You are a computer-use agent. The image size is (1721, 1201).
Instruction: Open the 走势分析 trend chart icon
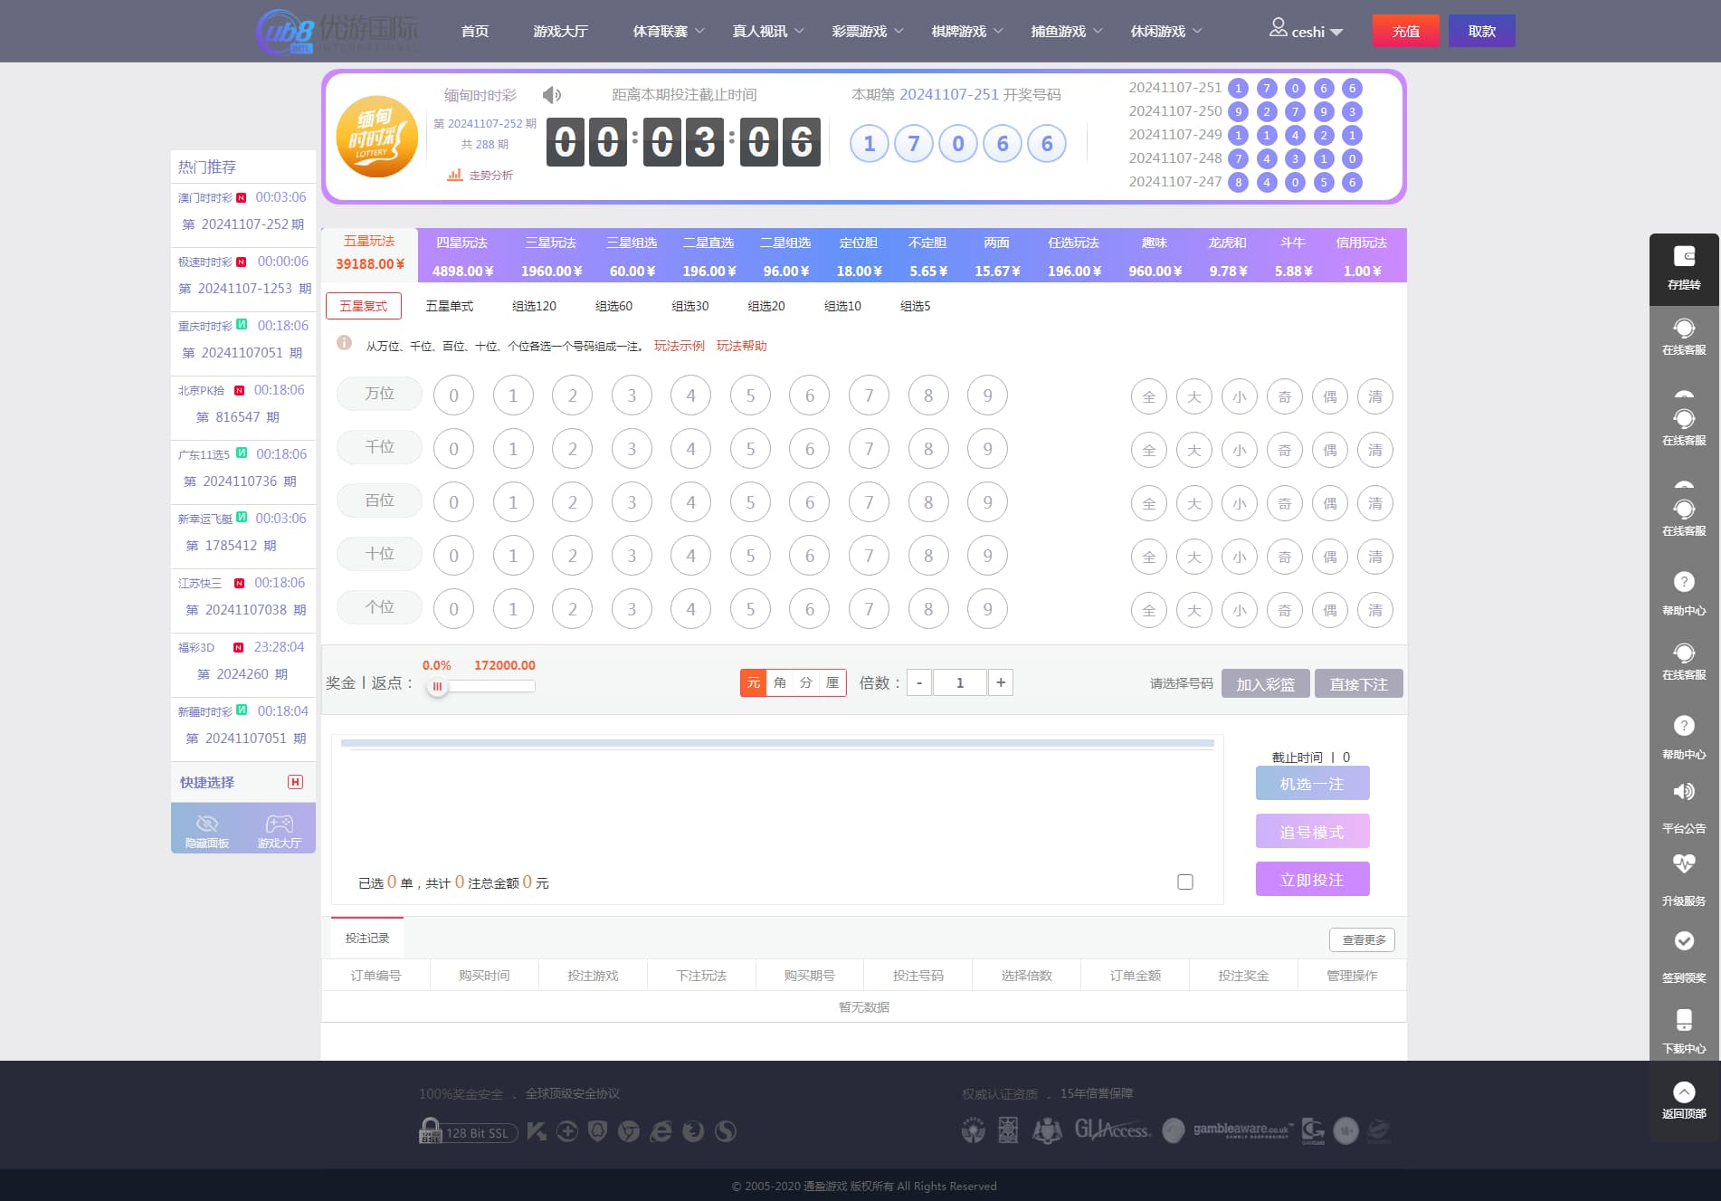[455, 175]
